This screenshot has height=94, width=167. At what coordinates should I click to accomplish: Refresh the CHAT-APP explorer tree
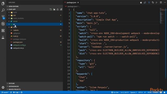[58, 9]
